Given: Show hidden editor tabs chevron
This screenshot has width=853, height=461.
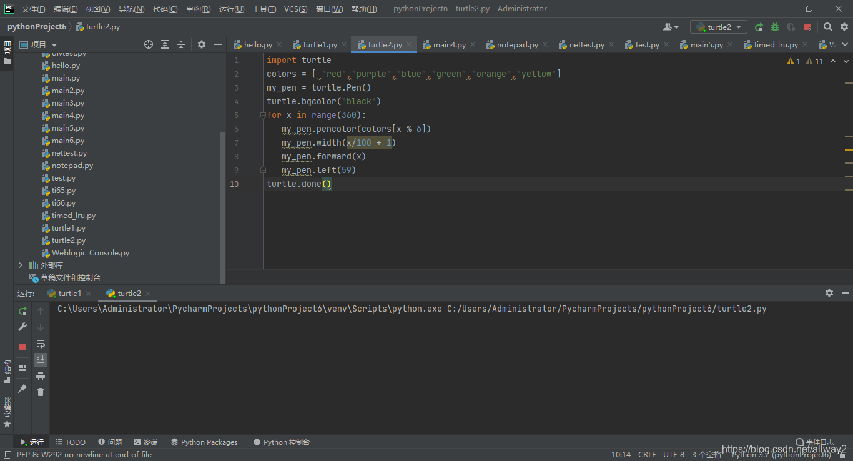Looking at the screenshot, I should coord(844,44).
